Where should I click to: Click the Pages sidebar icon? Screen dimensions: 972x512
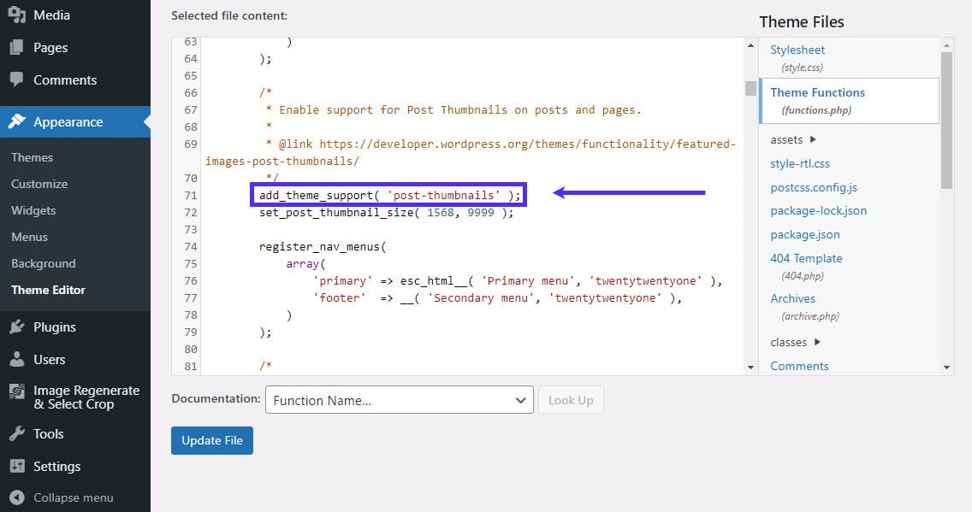pyautogui.click(x=17, y=47)
